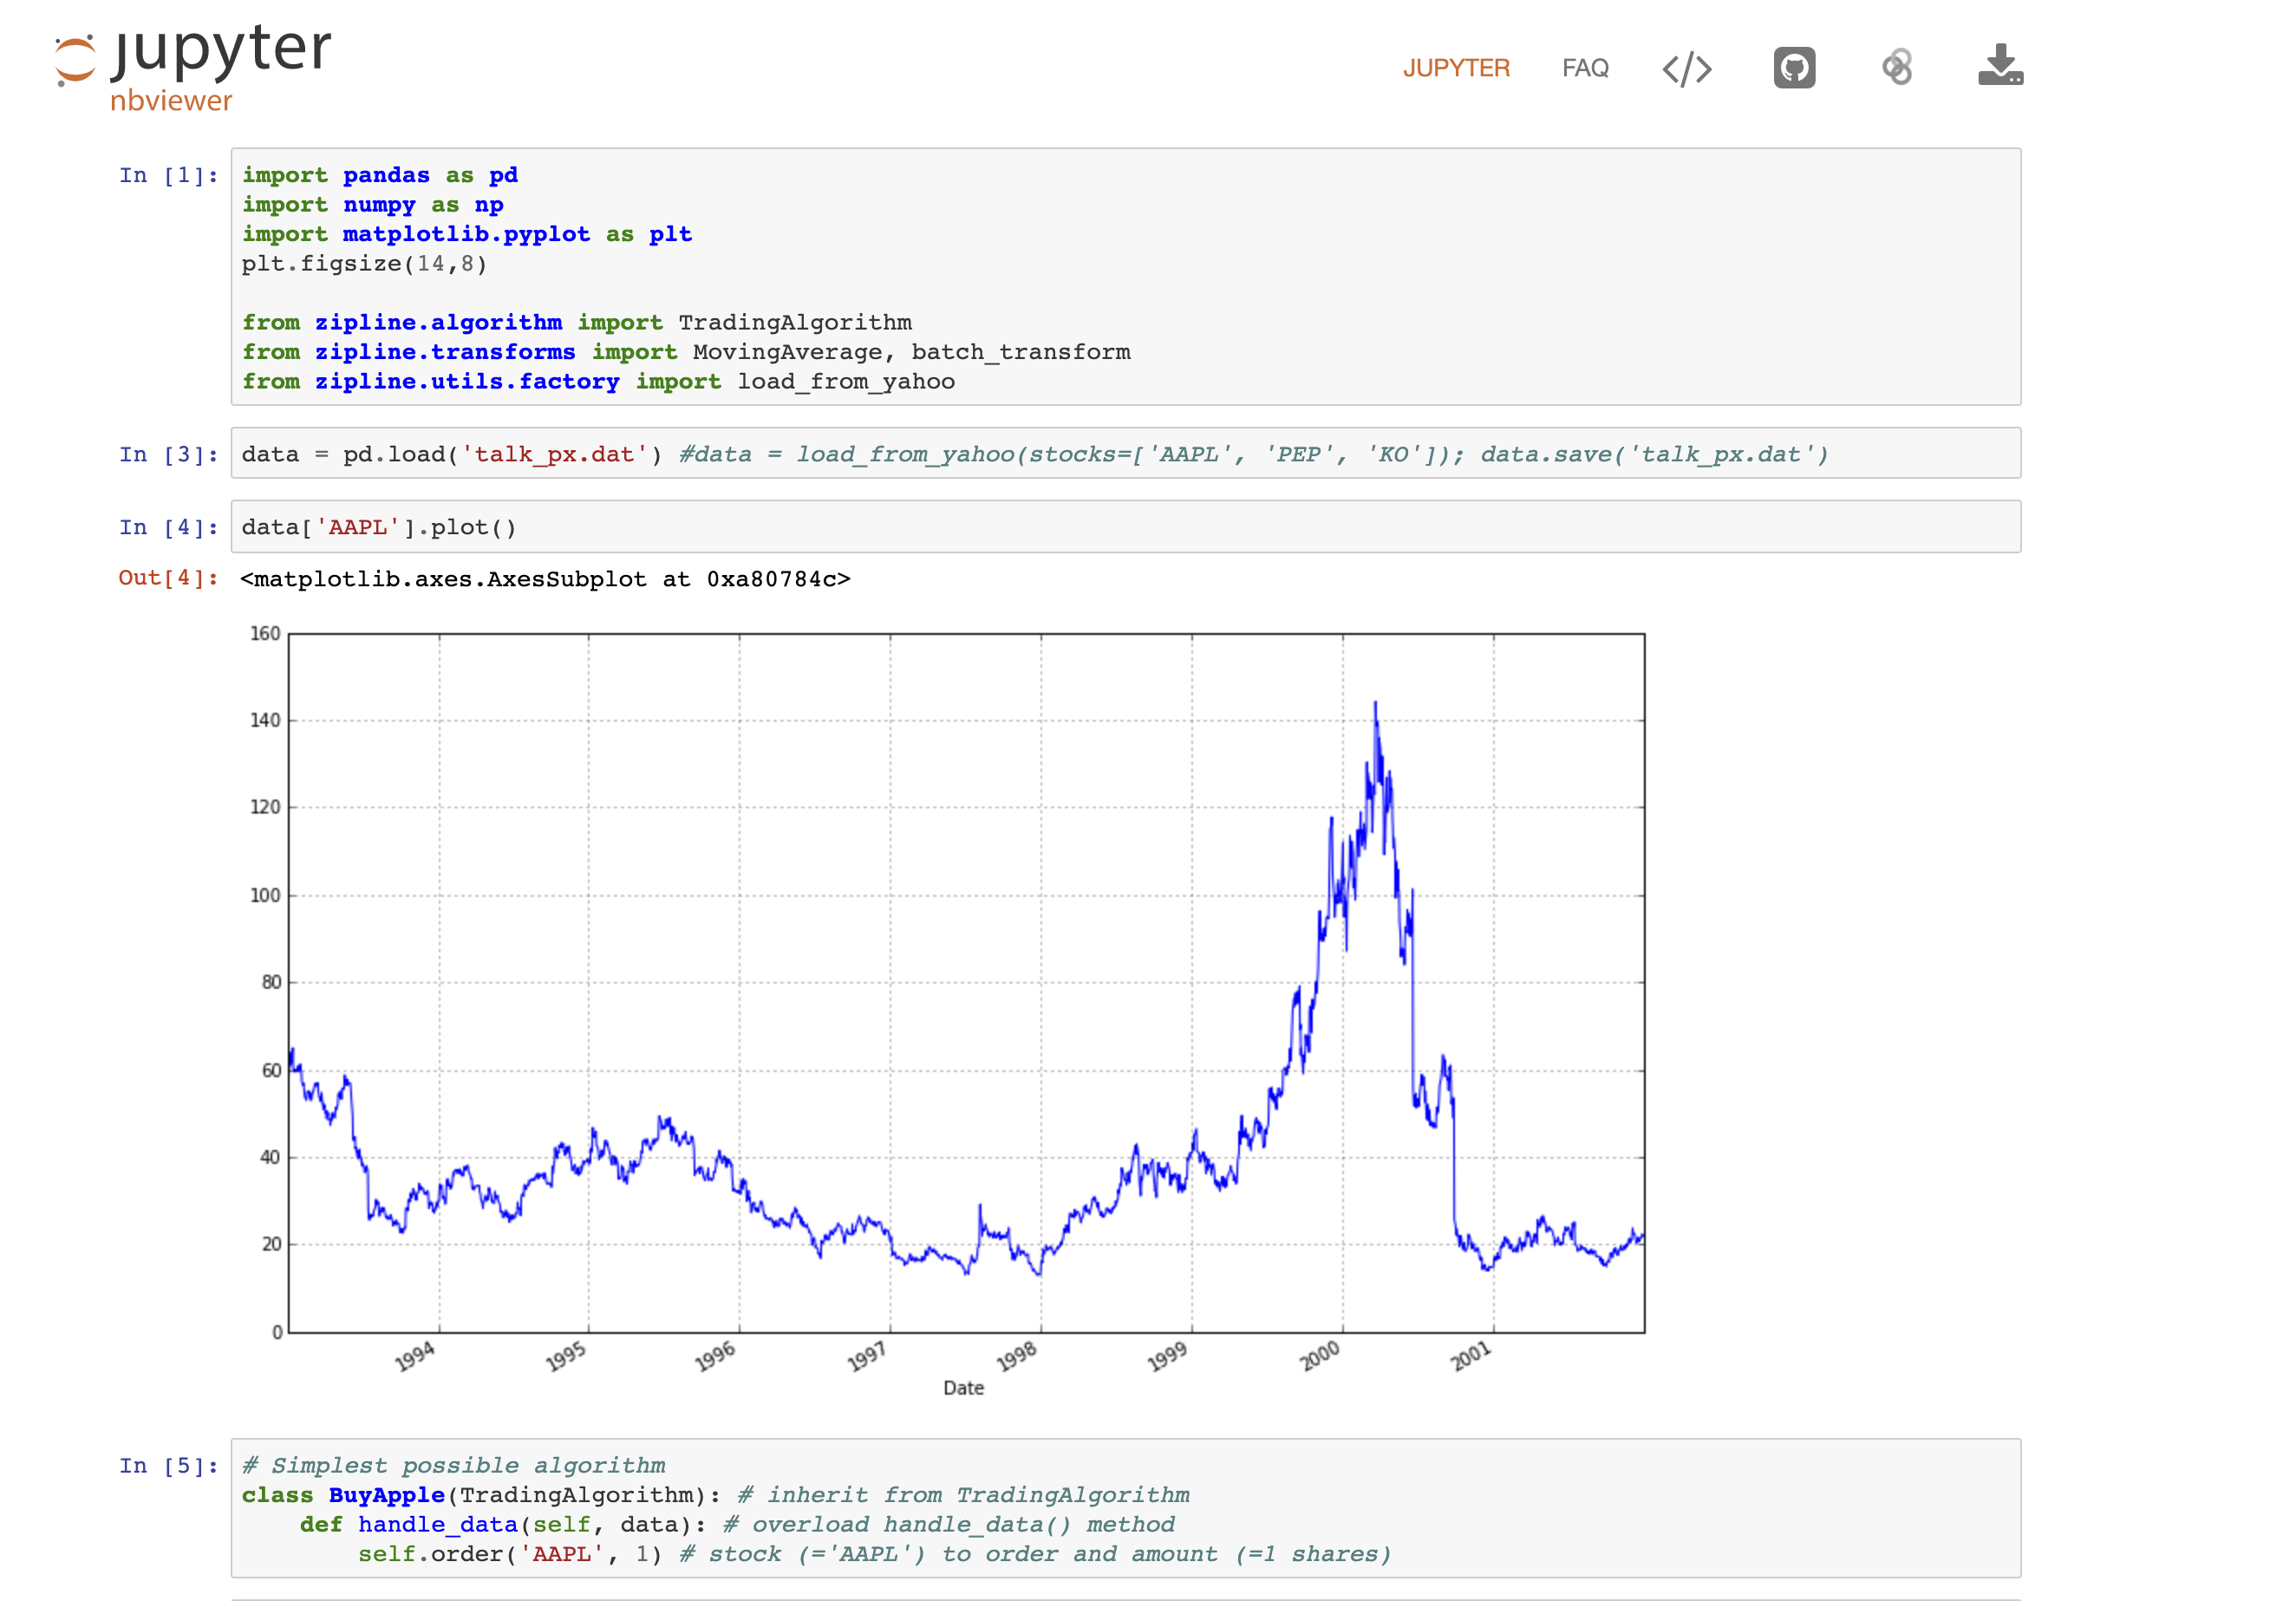2296x1601 pixels.
Task: Click the code-brackets view-as-code icon
Action: click(x=1686, y=68)
